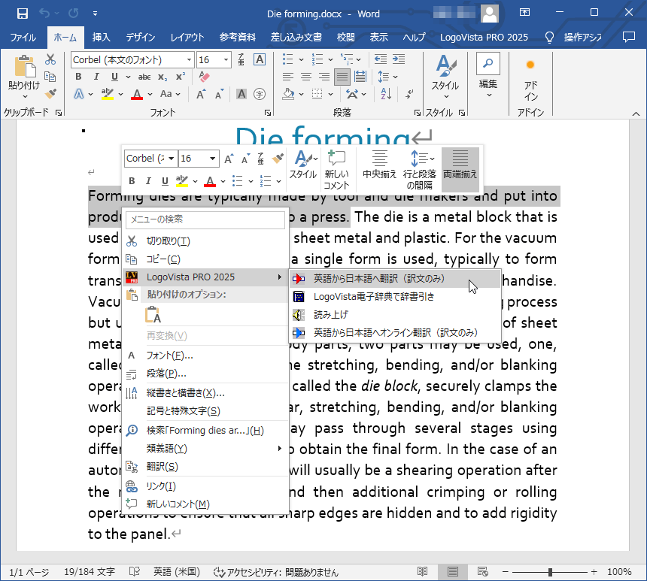
Task: Click the Ribbon Display Options icon in the title bar
Action: tap(524, 12)
